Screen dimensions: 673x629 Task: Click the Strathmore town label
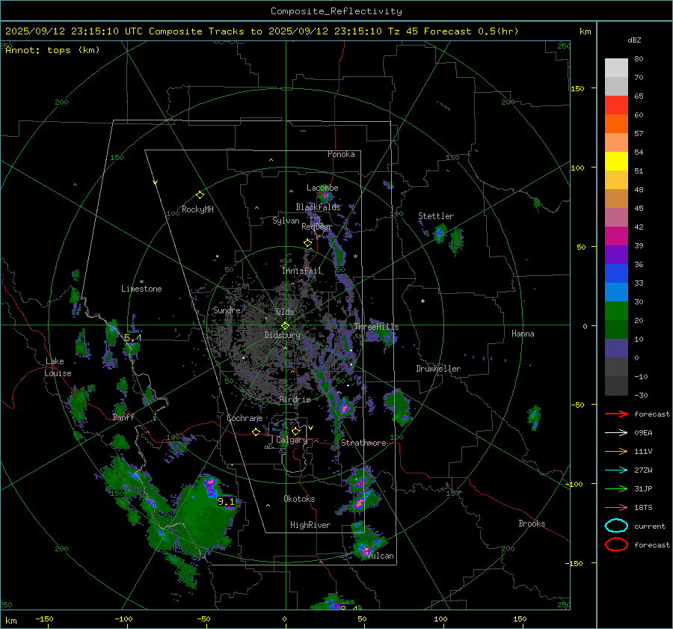click(363, 443)
